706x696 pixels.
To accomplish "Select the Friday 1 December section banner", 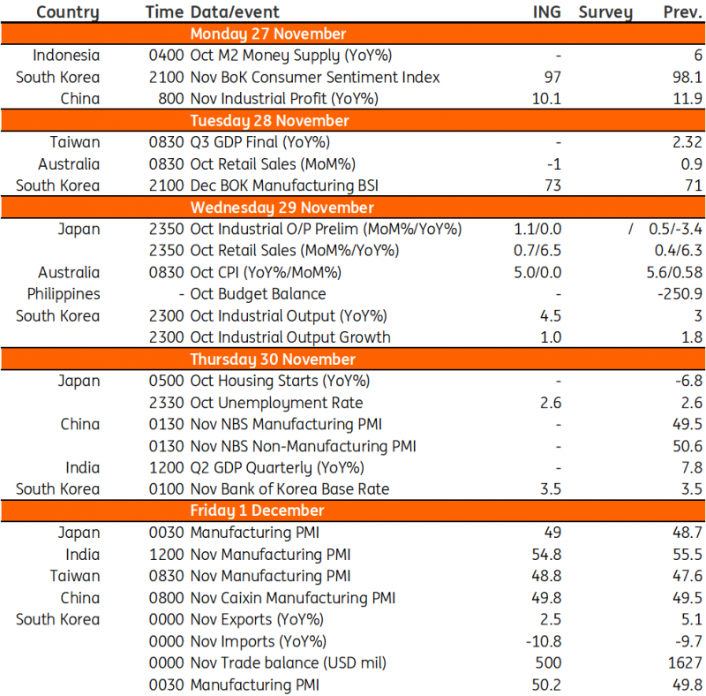I will [257, 511].
